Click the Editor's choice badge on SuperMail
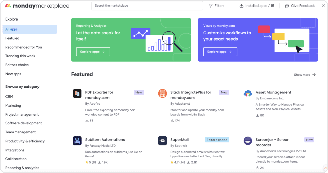328x173 pixels. point(217,140)
